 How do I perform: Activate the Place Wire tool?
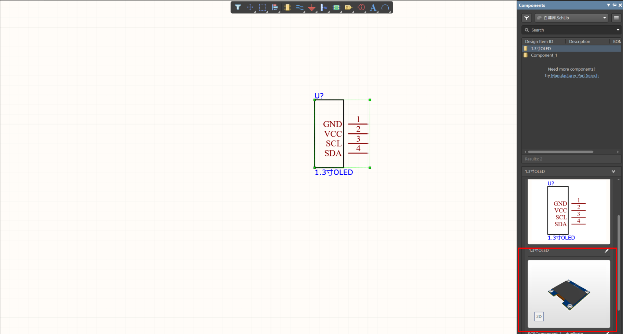(300, 7)
